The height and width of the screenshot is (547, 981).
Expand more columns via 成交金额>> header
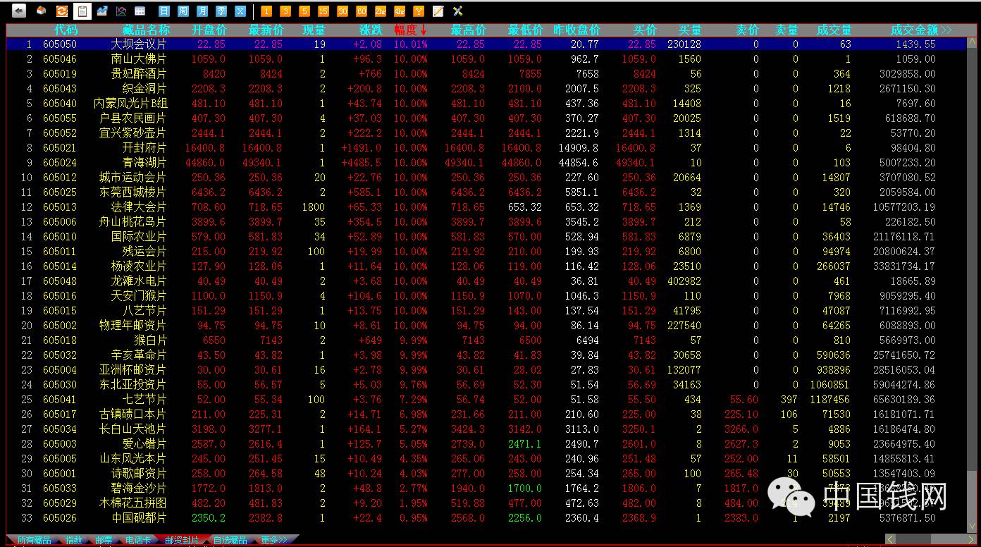[x=921, y=30]
